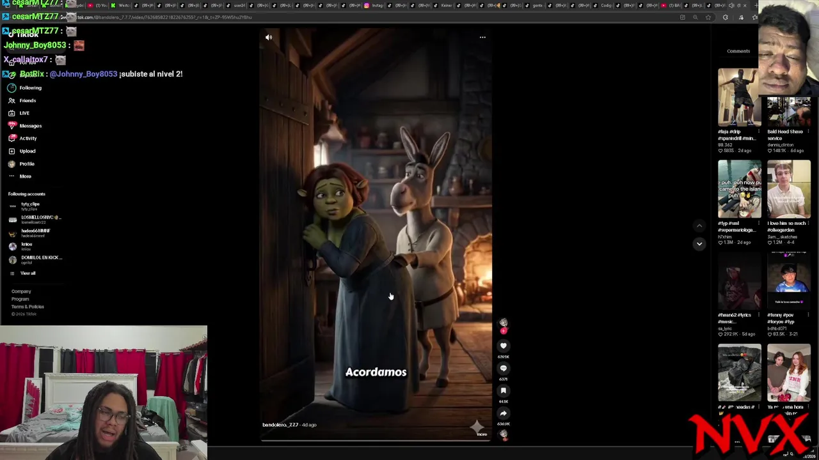
Task: Save the video with the bookmark icon
Action: tap(504, 390)
